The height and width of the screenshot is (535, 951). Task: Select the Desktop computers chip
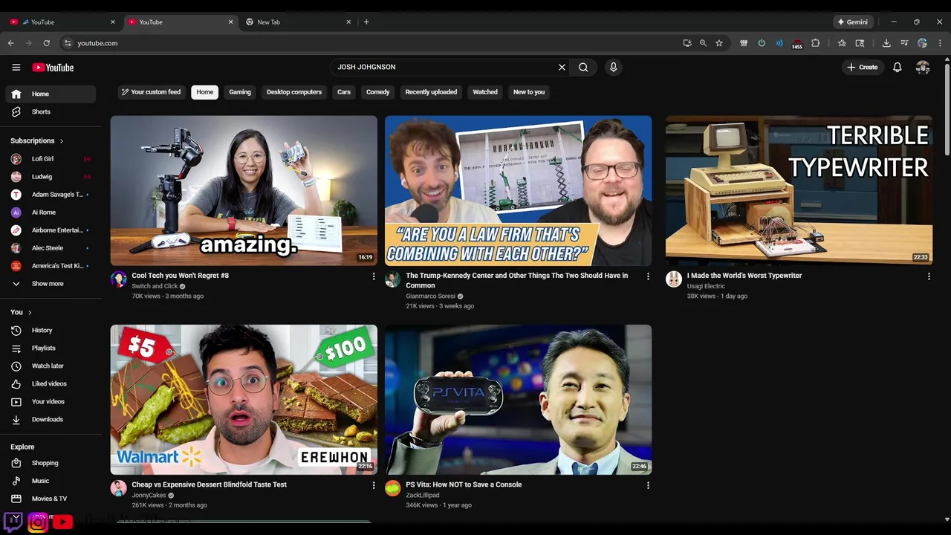pos(294,92)
